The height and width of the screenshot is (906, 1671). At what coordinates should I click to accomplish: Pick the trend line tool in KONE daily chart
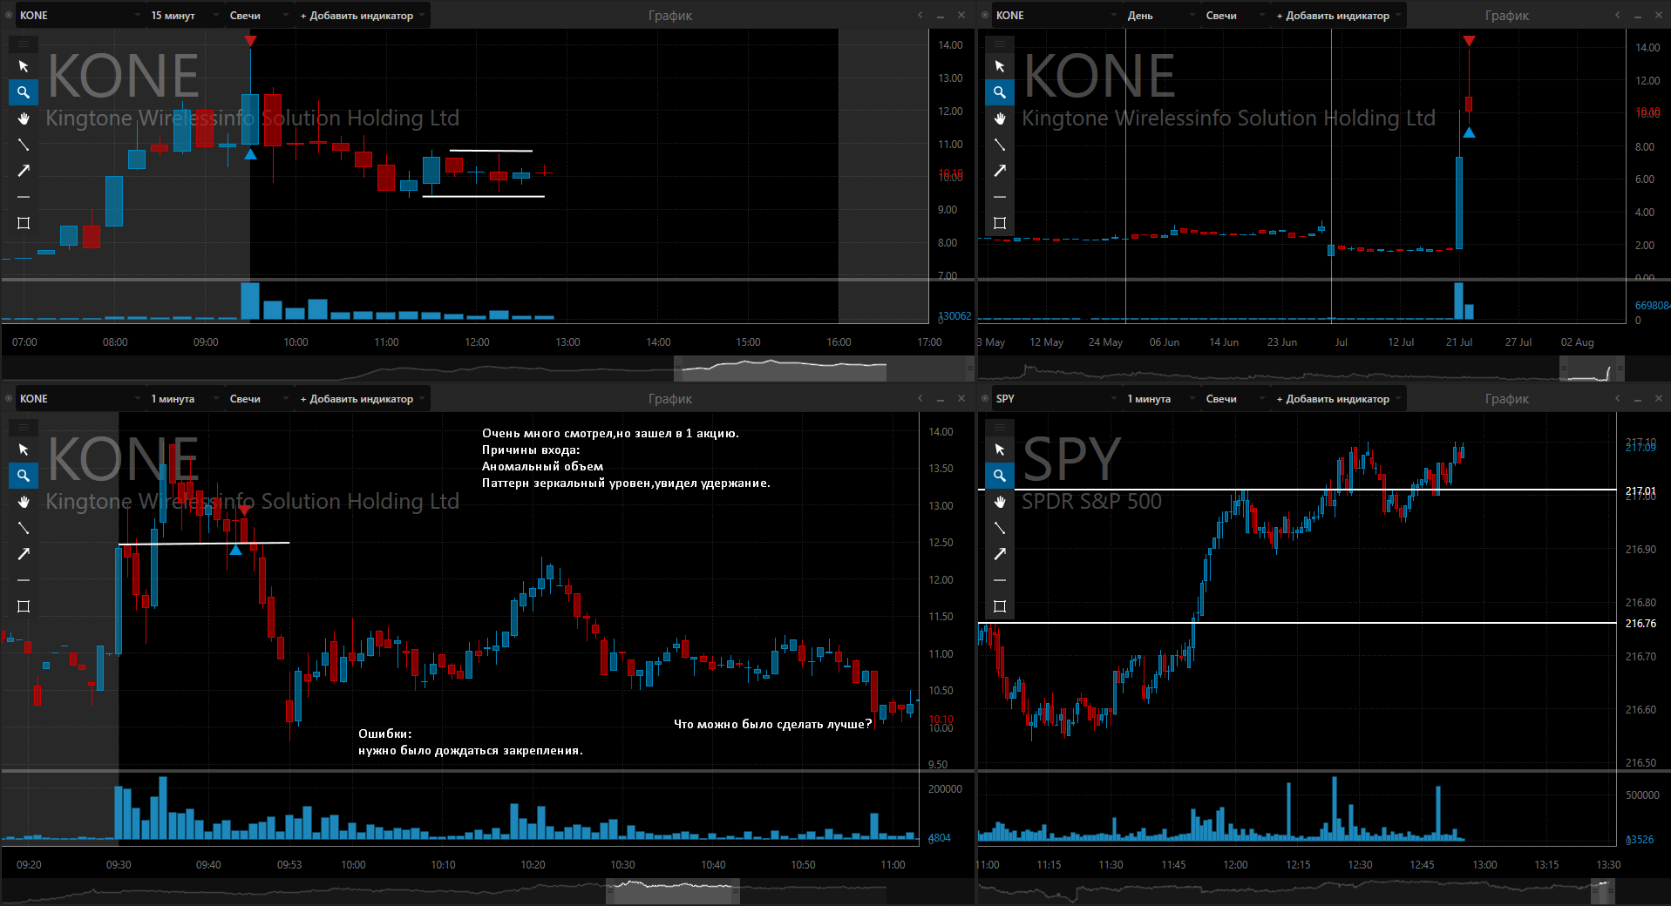(x=1000, y=145)
